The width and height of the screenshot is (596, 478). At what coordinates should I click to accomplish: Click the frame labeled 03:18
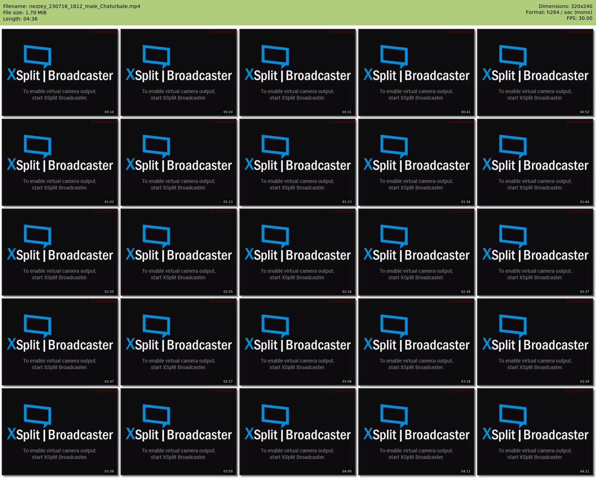coord(417,342)
